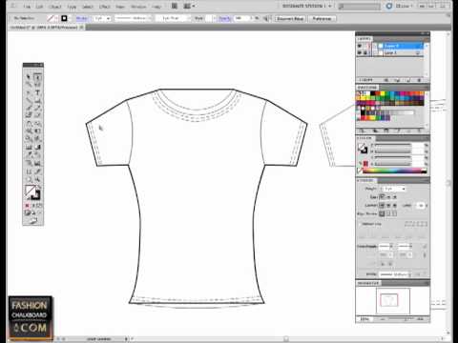This screenshot has height=343, width=458.
Task: Toggle lock on bottom layer
Action: (x=365, y=52)
